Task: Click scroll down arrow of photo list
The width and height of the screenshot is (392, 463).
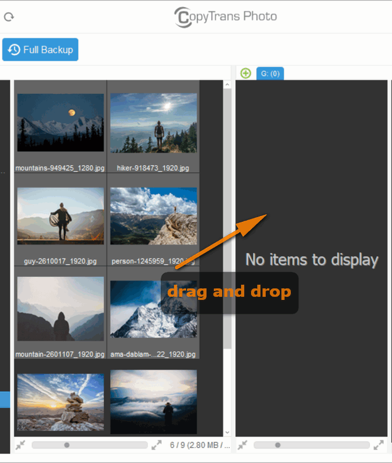Action: click(227, 432)
